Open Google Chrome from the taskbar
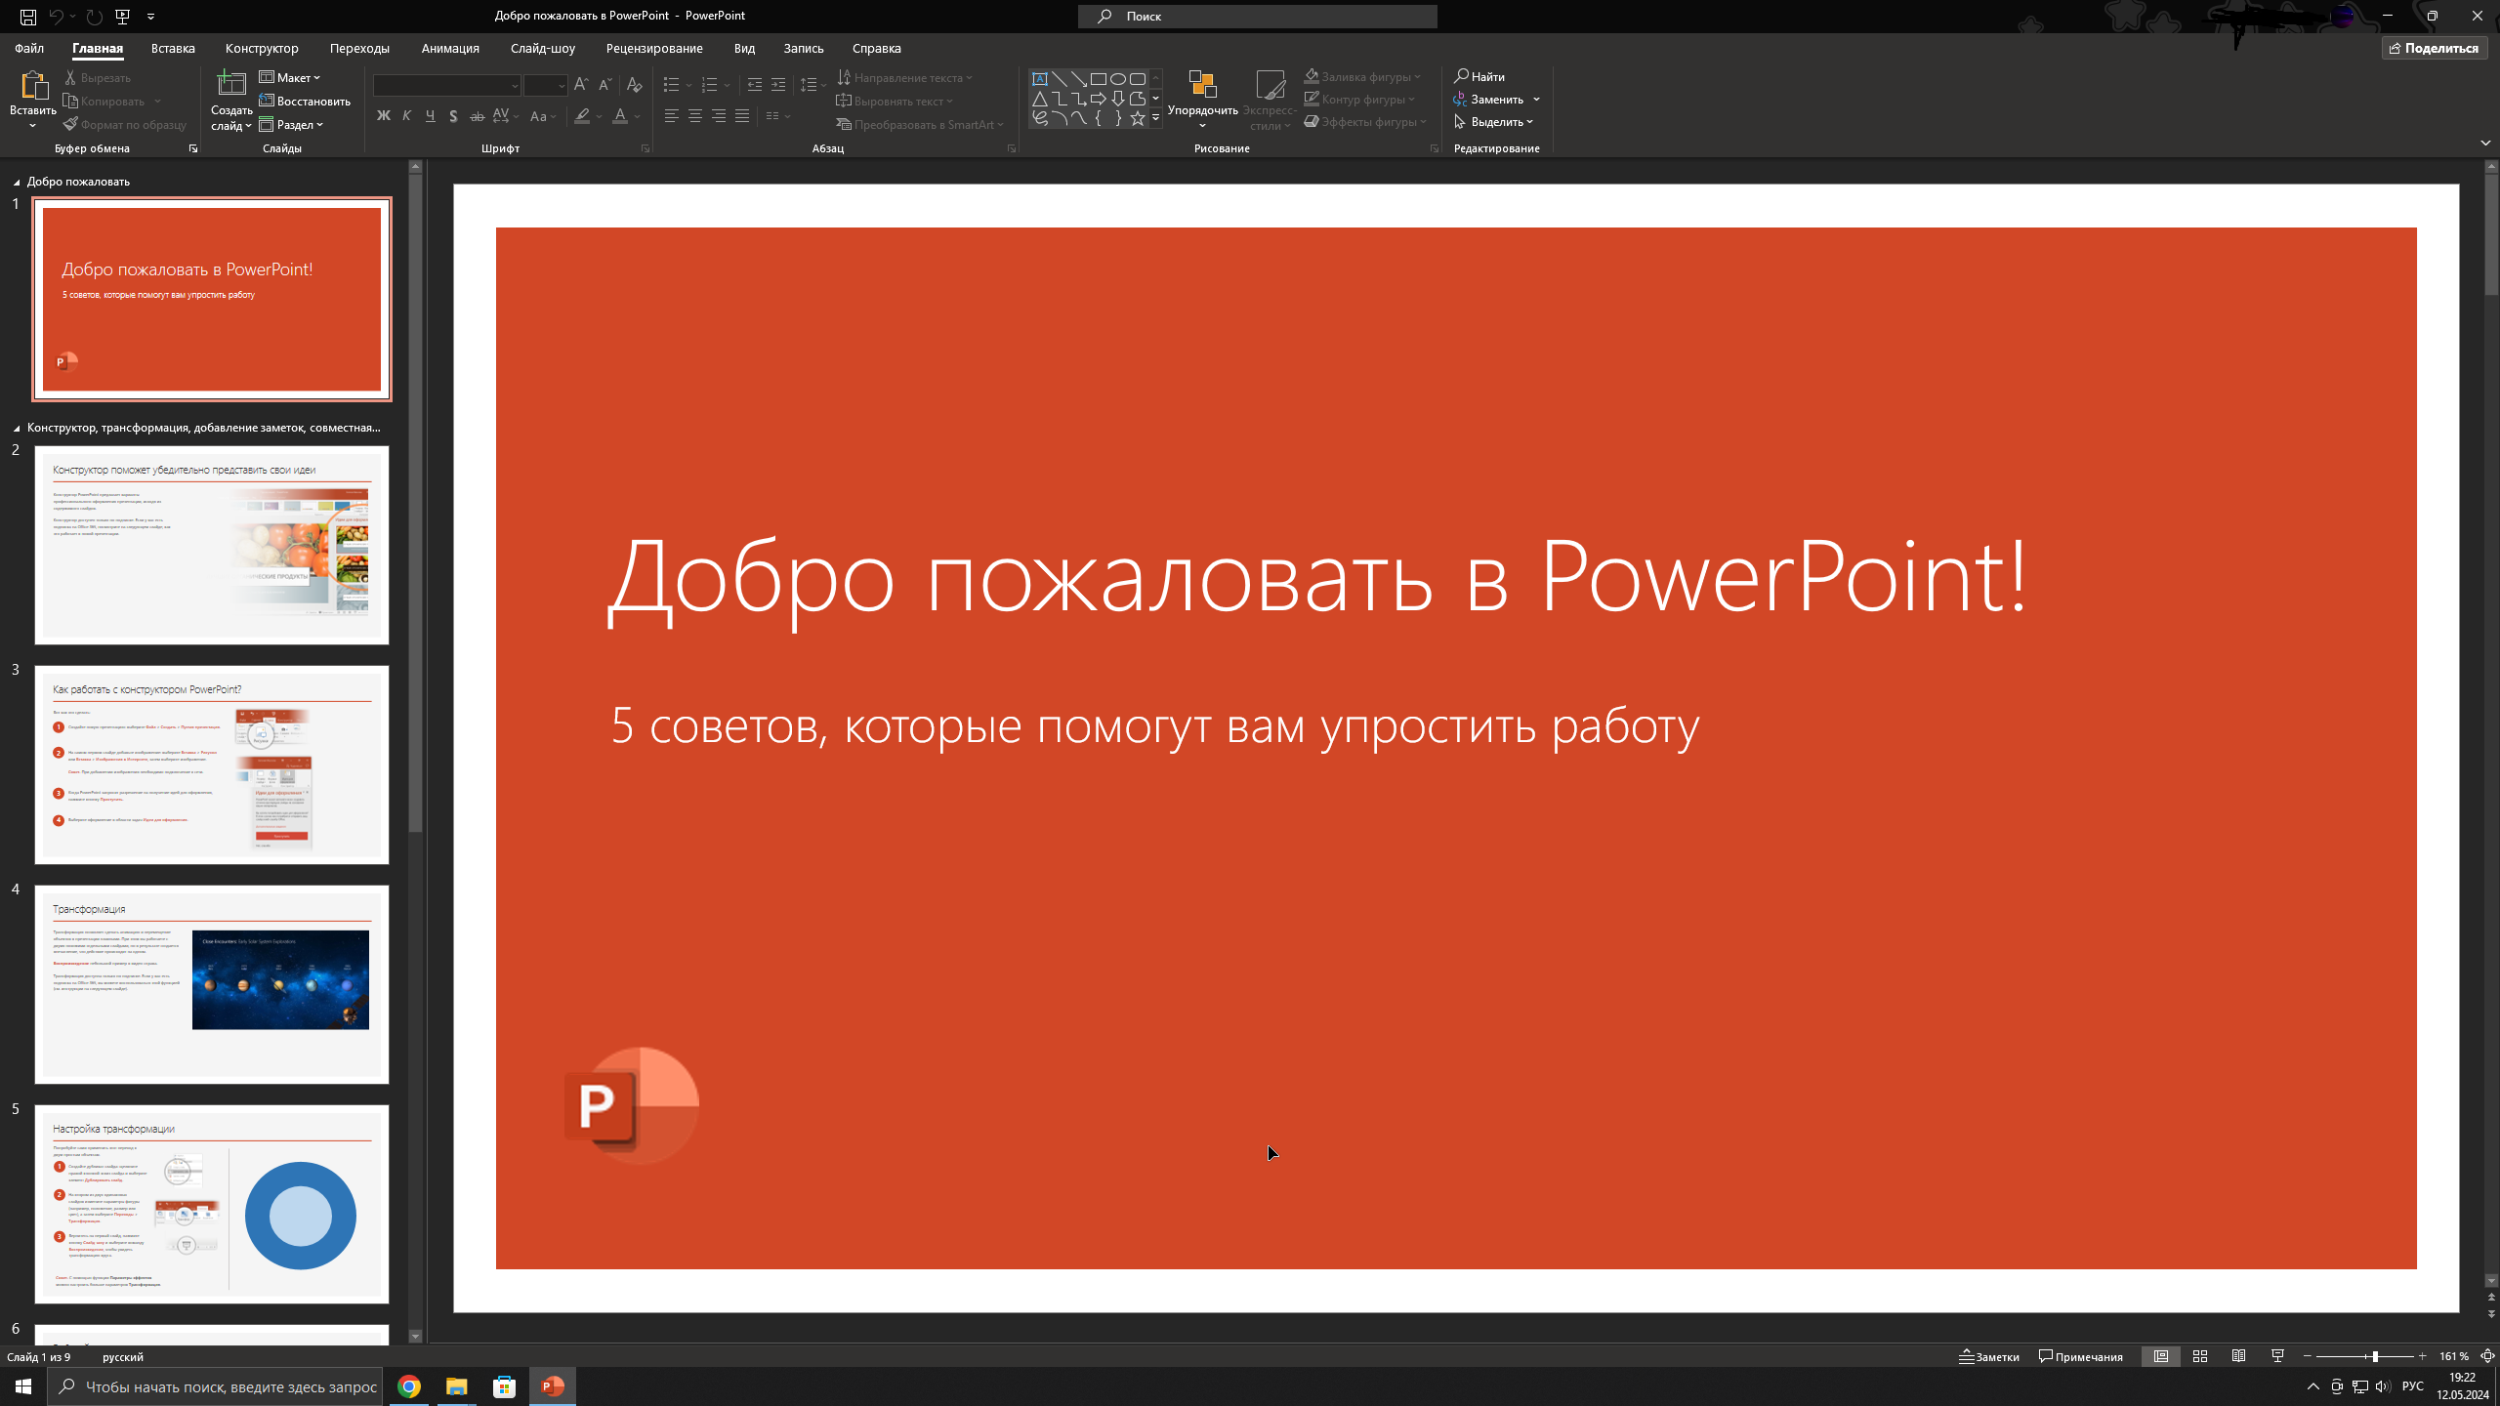2500x1406 pixels. (409, 1386)
